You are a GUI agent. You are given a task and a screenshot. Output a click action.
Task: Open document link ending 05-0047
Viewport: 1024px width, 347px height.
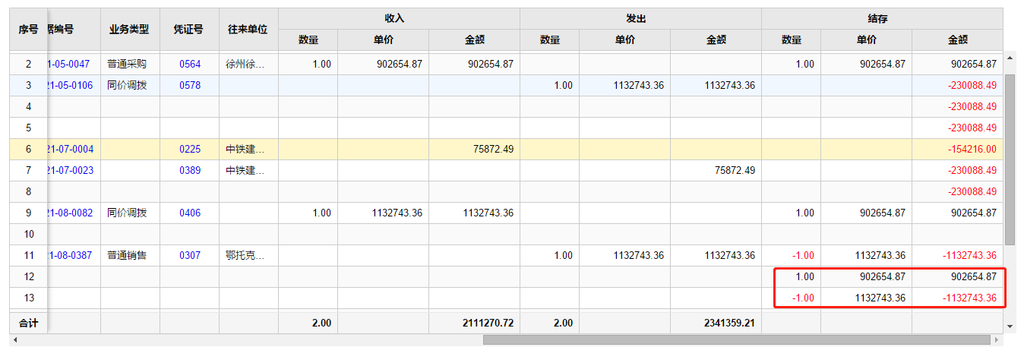tap(69, 65)
